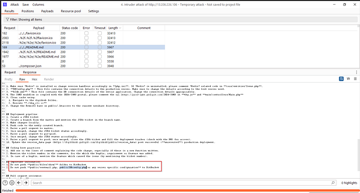Click the search magnifier icon

coord(333,183)
